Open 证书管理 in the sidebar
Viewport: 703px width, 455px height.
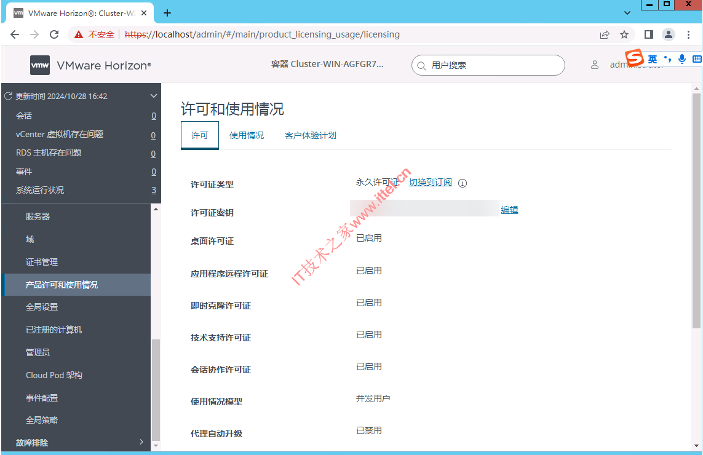point(42,262)
